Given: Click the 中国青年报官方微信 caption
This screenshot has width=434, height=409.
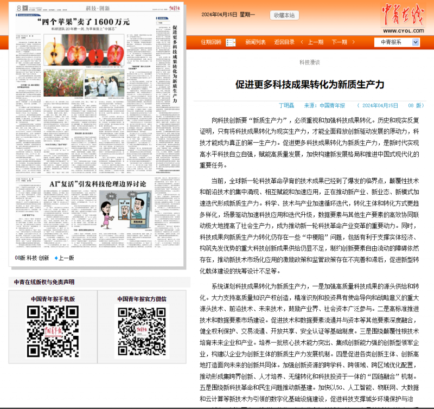Looking at the screenshot, I should [142, 299].
